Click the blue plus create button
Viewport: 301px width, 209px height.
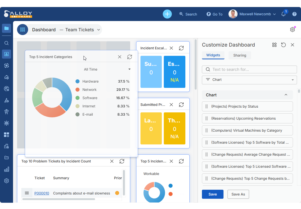tap(167, 14)
